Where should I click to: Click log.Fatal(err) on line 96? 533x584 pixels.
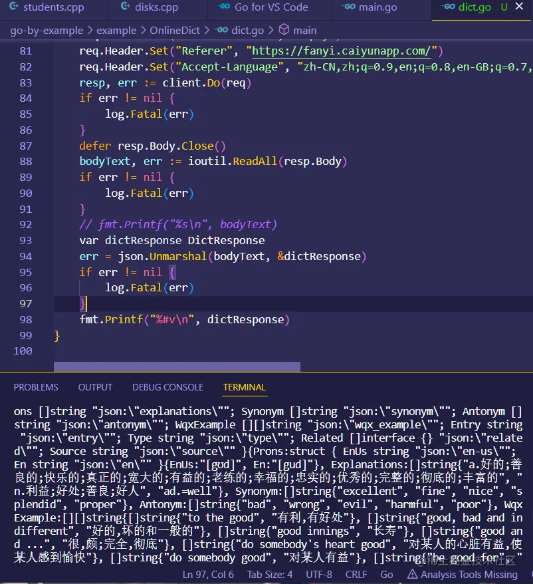point(150,287)
